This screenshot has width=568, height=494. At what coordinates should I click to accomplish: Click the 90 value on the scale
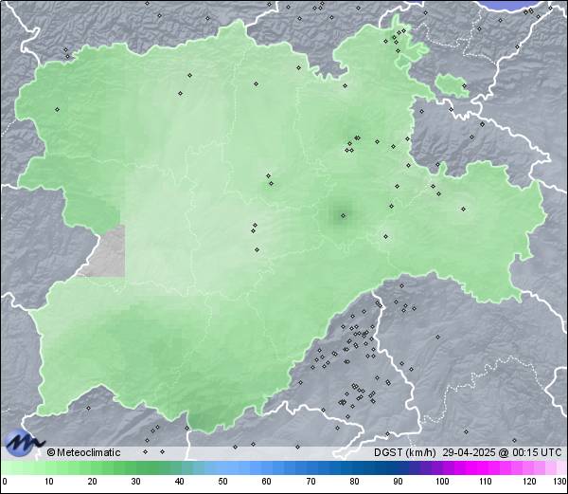click(398, 482)
